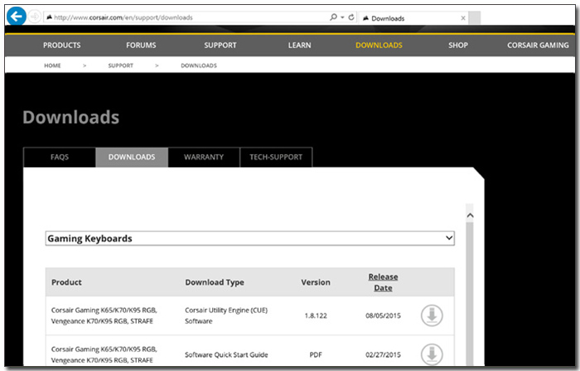Viewport: 580px width, 371px height.
Task: Open the PRODUCTS navigation menu
Action: click(62, 45)
